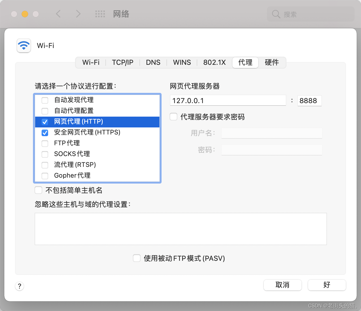The image size is (361, 311).
Task: Click the port field showing 8888
Action: (x=309, y=100)
